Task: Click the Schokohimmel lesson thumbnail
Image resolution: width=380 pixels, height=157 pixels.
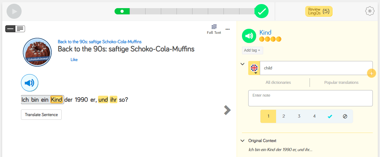Action: tap(37, 52)
